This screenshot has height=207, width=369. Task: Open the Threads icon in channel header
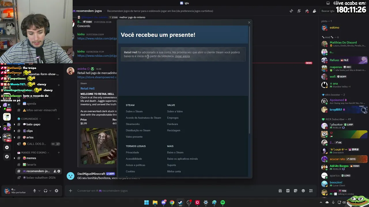291,11
